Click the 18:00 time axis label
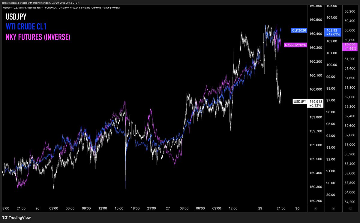Screen dimensions: 360x223 click(135, 208)
